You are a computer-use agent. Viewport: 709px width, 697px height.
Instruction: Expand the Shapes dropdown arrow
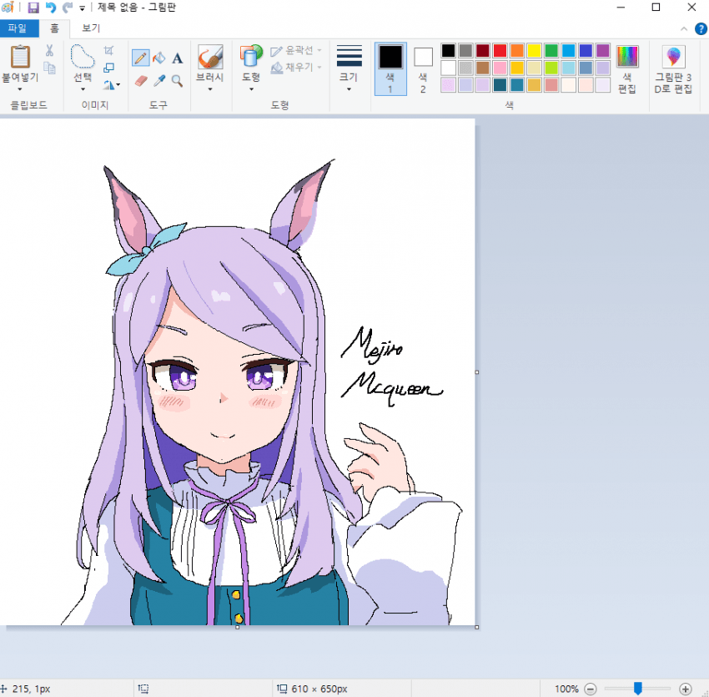[251, 89]
